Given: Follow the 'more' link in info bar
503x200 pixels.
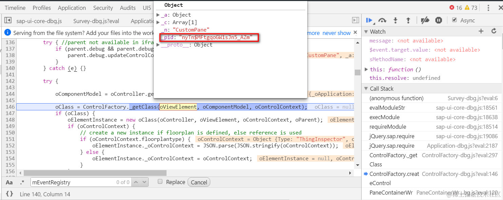Looking at the screenshot, I should coord(313,33).
